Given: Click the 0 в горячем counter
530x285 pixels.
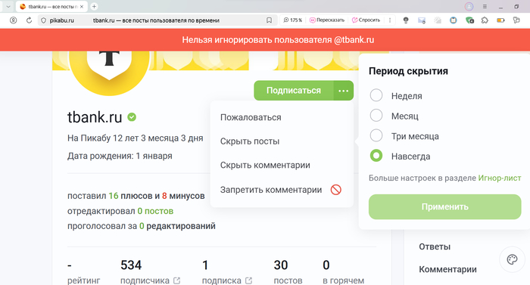Looking at the screenshot, I should (x=344, y=272).
